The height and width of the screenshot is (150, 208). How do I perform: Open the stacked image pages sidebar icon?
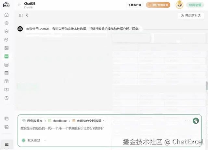tap(6, 127)
